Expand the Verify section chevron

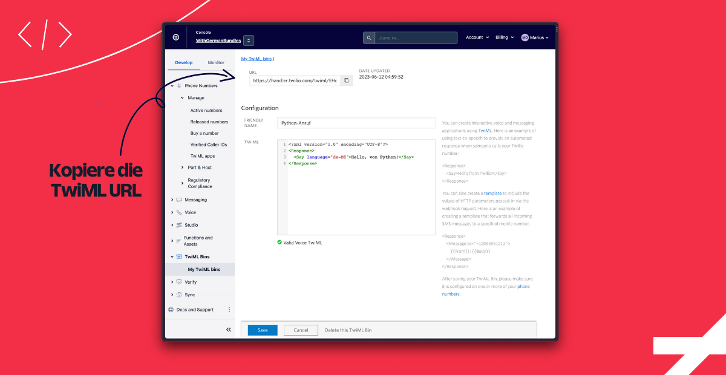[x=172, y=282]
